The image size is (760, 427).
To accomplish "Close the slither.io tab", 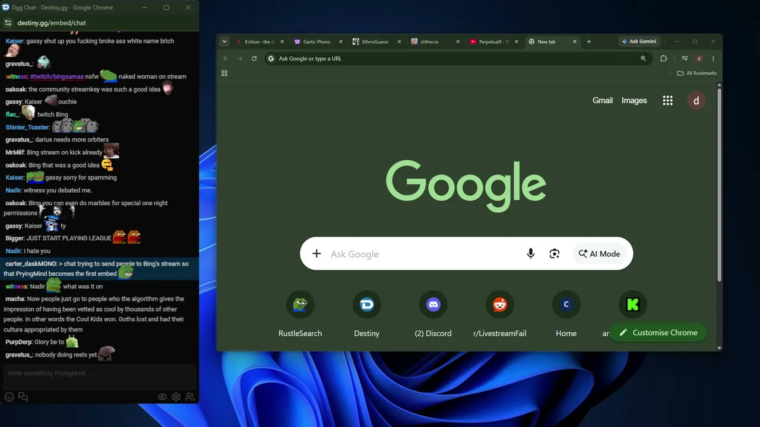I will tap(457, 42).
